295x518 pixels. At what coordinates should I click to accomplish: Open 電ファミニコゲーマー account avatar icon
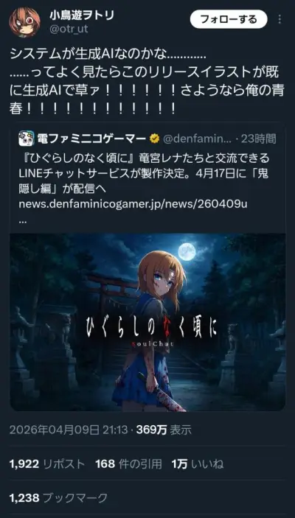click(27, 139)
